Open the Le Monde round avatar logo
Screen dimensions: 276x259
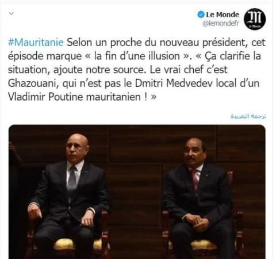[255, 19]
